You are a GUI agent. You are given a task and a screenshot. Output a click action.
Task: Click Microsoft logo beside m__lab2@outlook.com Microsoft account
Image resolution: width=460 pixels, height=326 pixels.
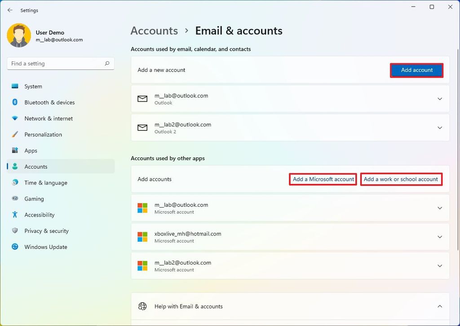(142, 265)
